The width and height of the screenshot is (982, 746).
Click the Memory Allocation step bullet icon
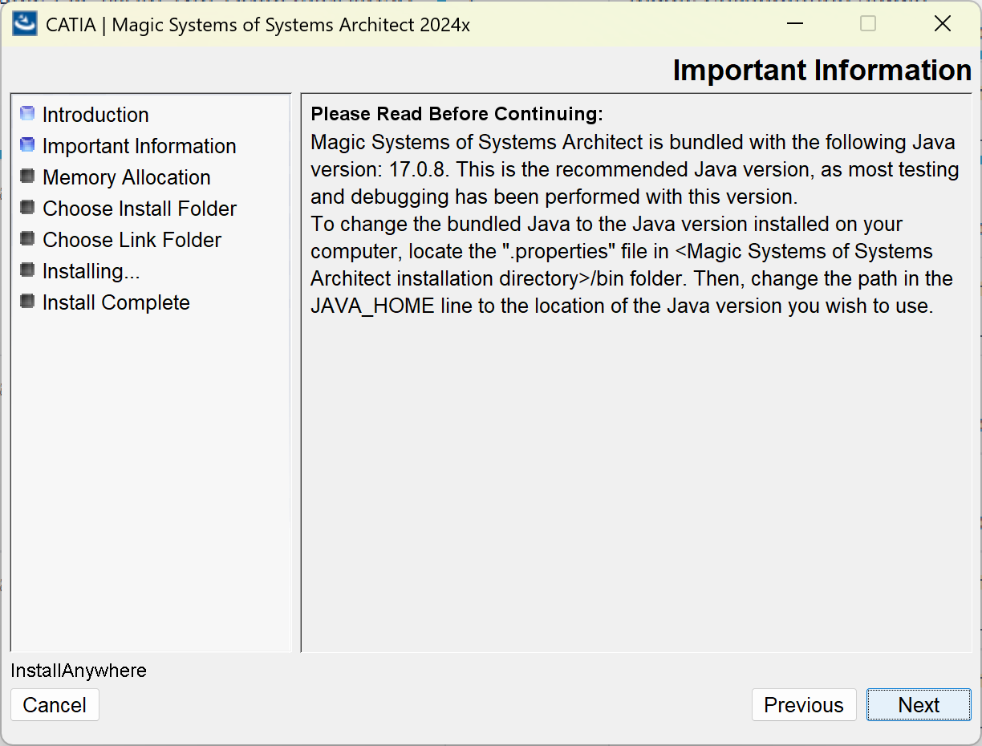[x=28, y=176]
